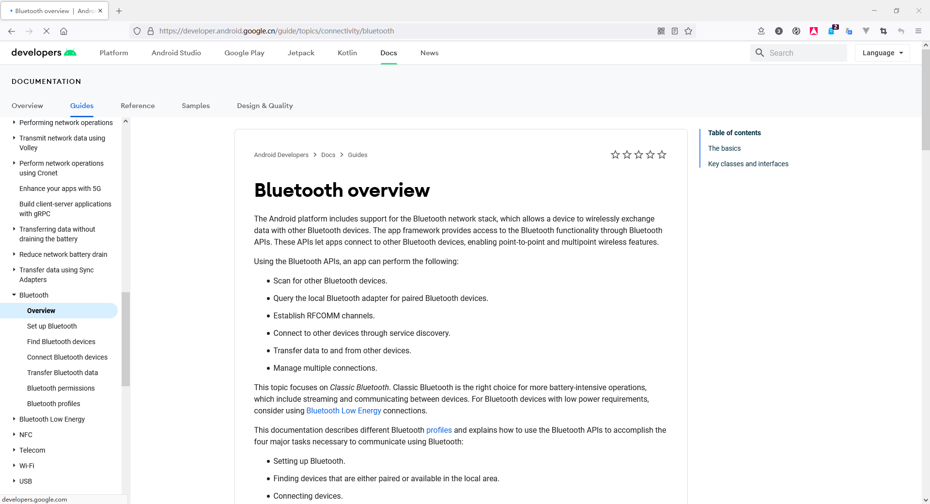Open the translate extension icon
930x504 pixels.
(x=849, y=31)
